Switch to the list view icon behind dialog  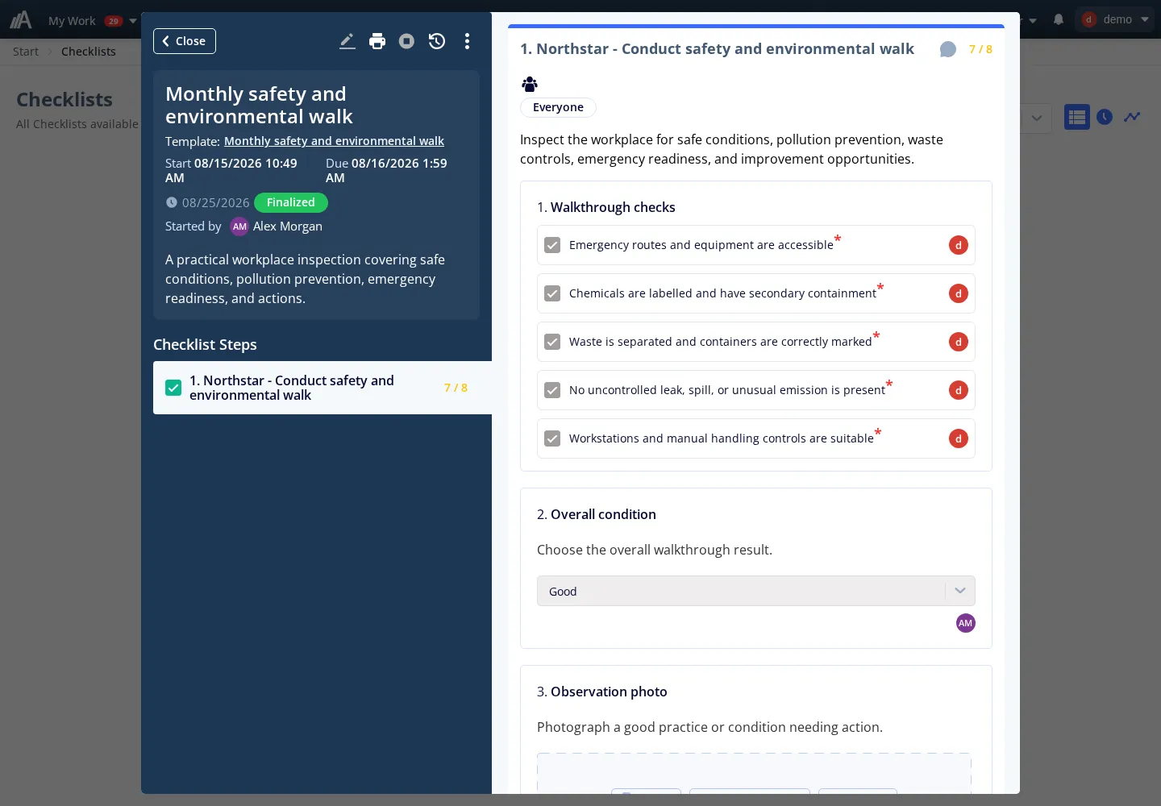coord(1077,117)
